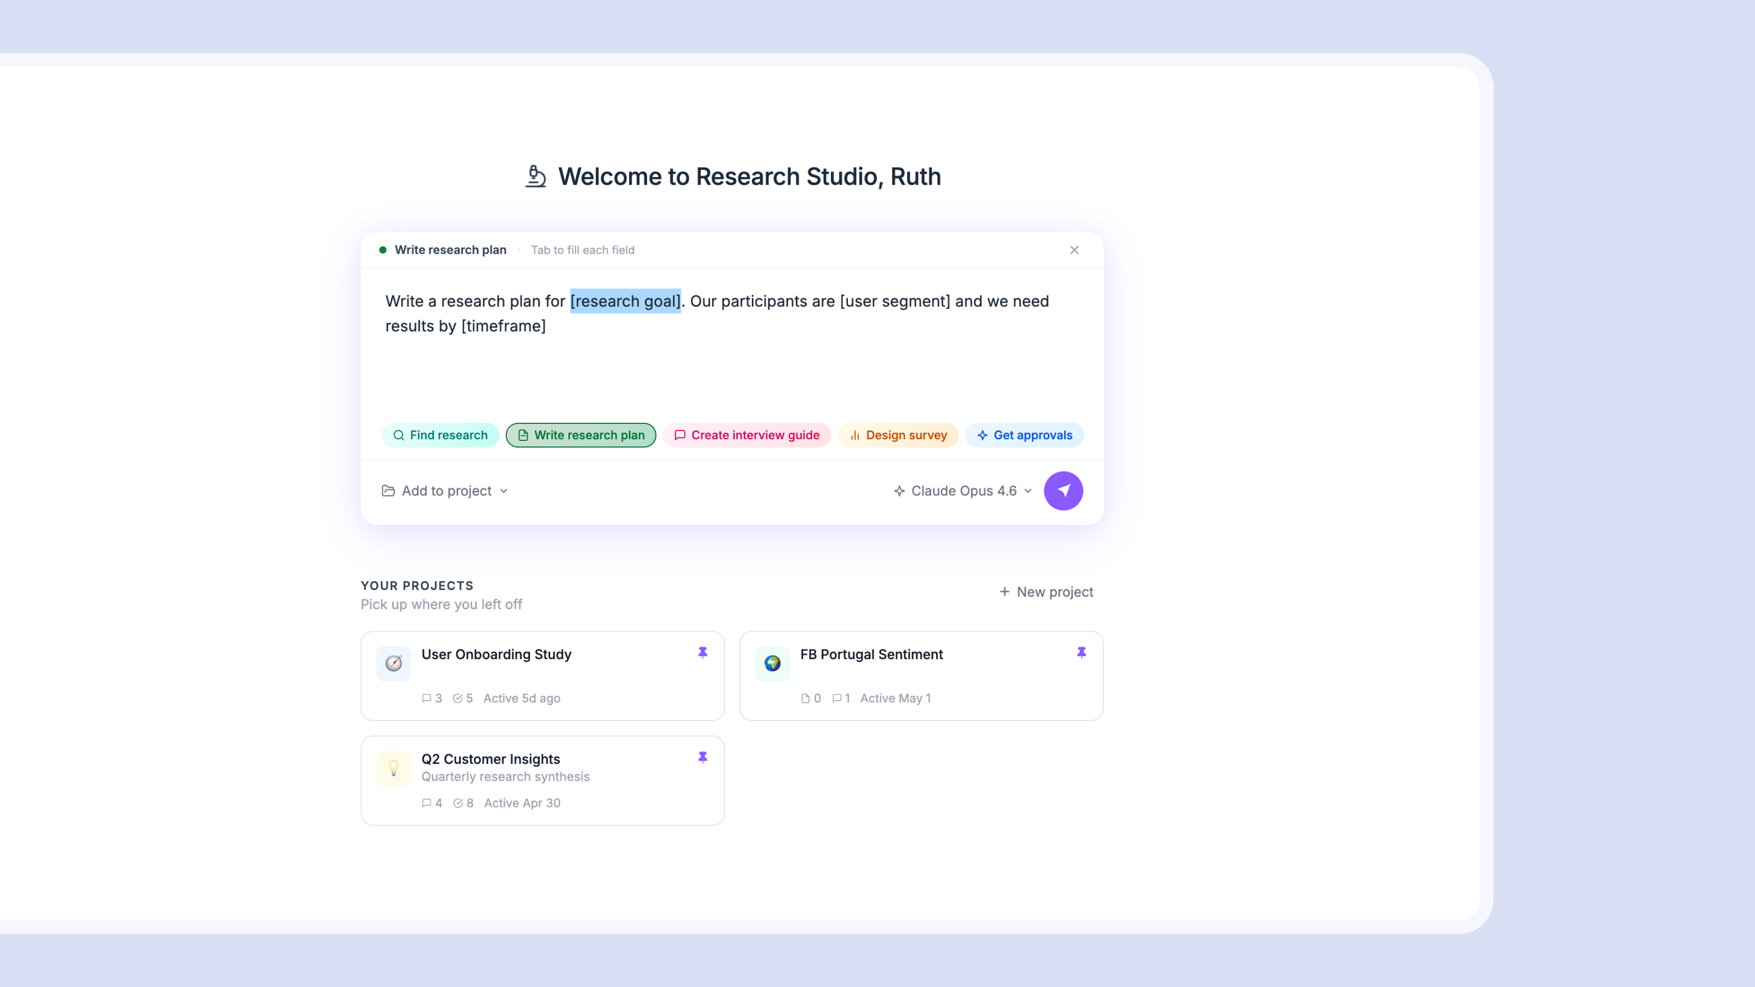
Task: Click the folder icon in Add to project
Action: pos(388,491)
